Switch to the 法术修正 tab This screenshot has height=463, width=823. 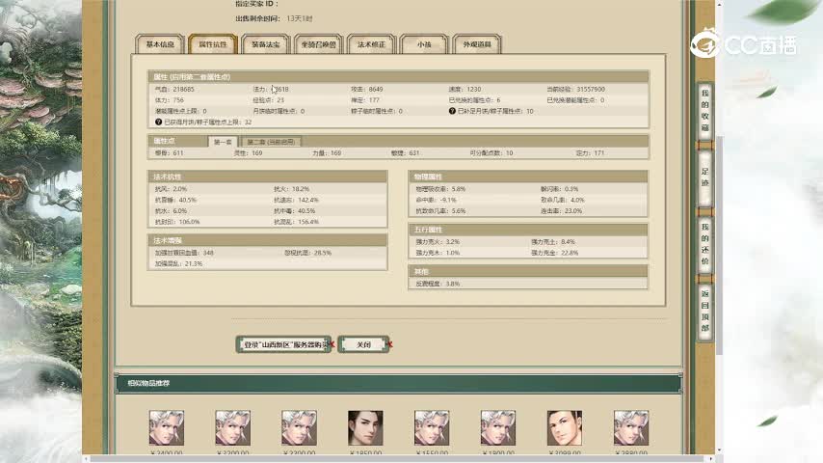pyautogui.click(x=371, y=44)
